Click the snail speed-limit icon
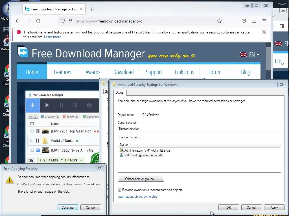The image size is (289, 216). (x=31, y=160)
